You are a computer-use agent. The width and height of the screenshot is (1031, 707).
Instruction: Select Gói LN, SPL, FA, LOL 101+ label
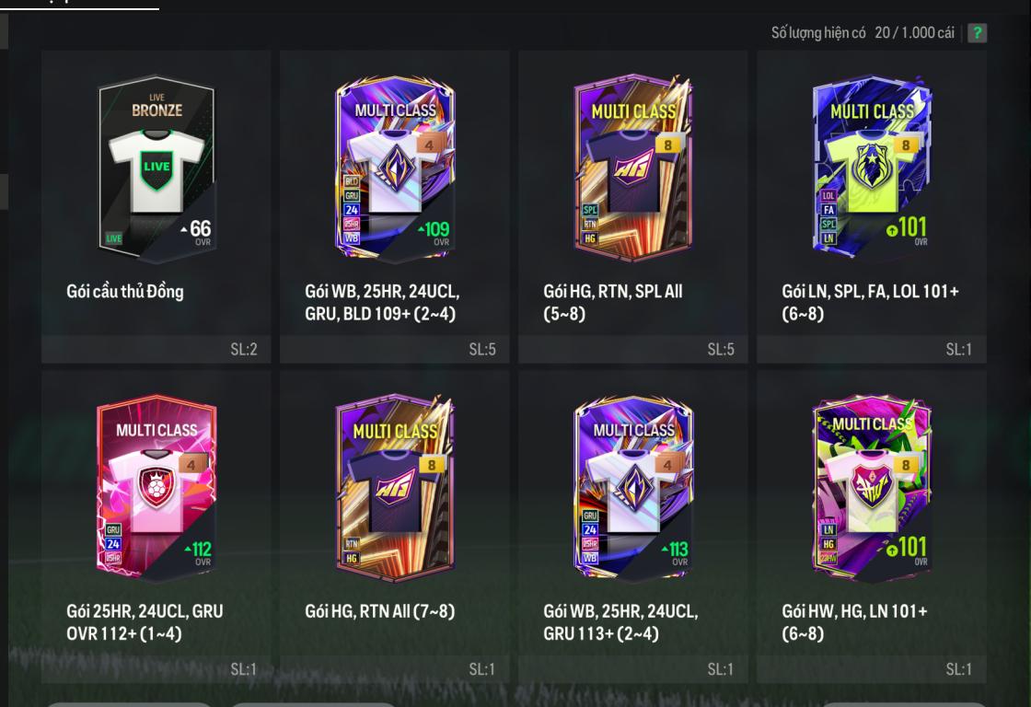click(x=870, y=303)
